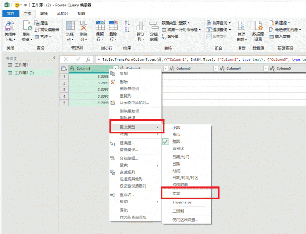Image resolution: width=306 pixels, height=234 pixels.
Task: Click the ABC type icon of Column3
Action: [172, 68]
